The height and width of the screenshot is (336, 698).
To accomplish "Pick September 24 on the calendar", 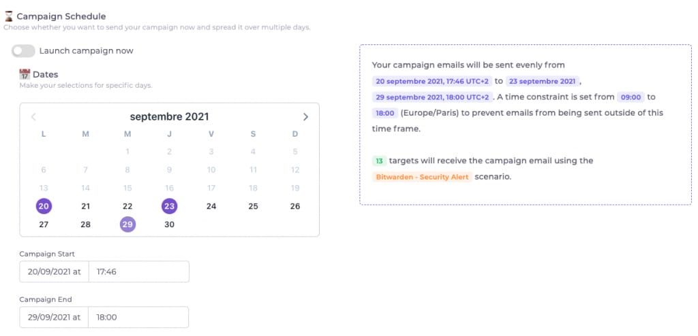I will 211,206.
